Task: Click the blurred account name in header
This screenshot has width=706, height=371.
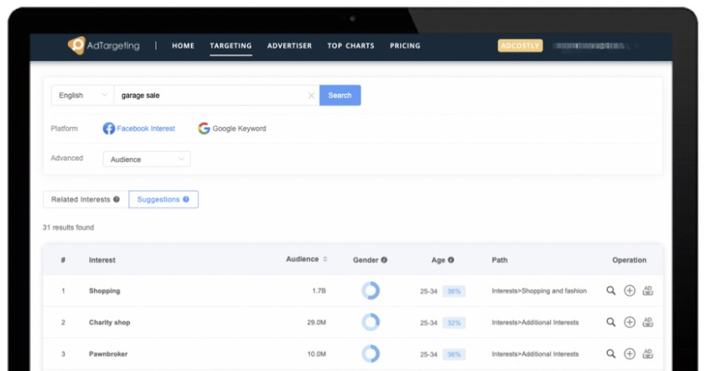Action: (x=591, y=45)
